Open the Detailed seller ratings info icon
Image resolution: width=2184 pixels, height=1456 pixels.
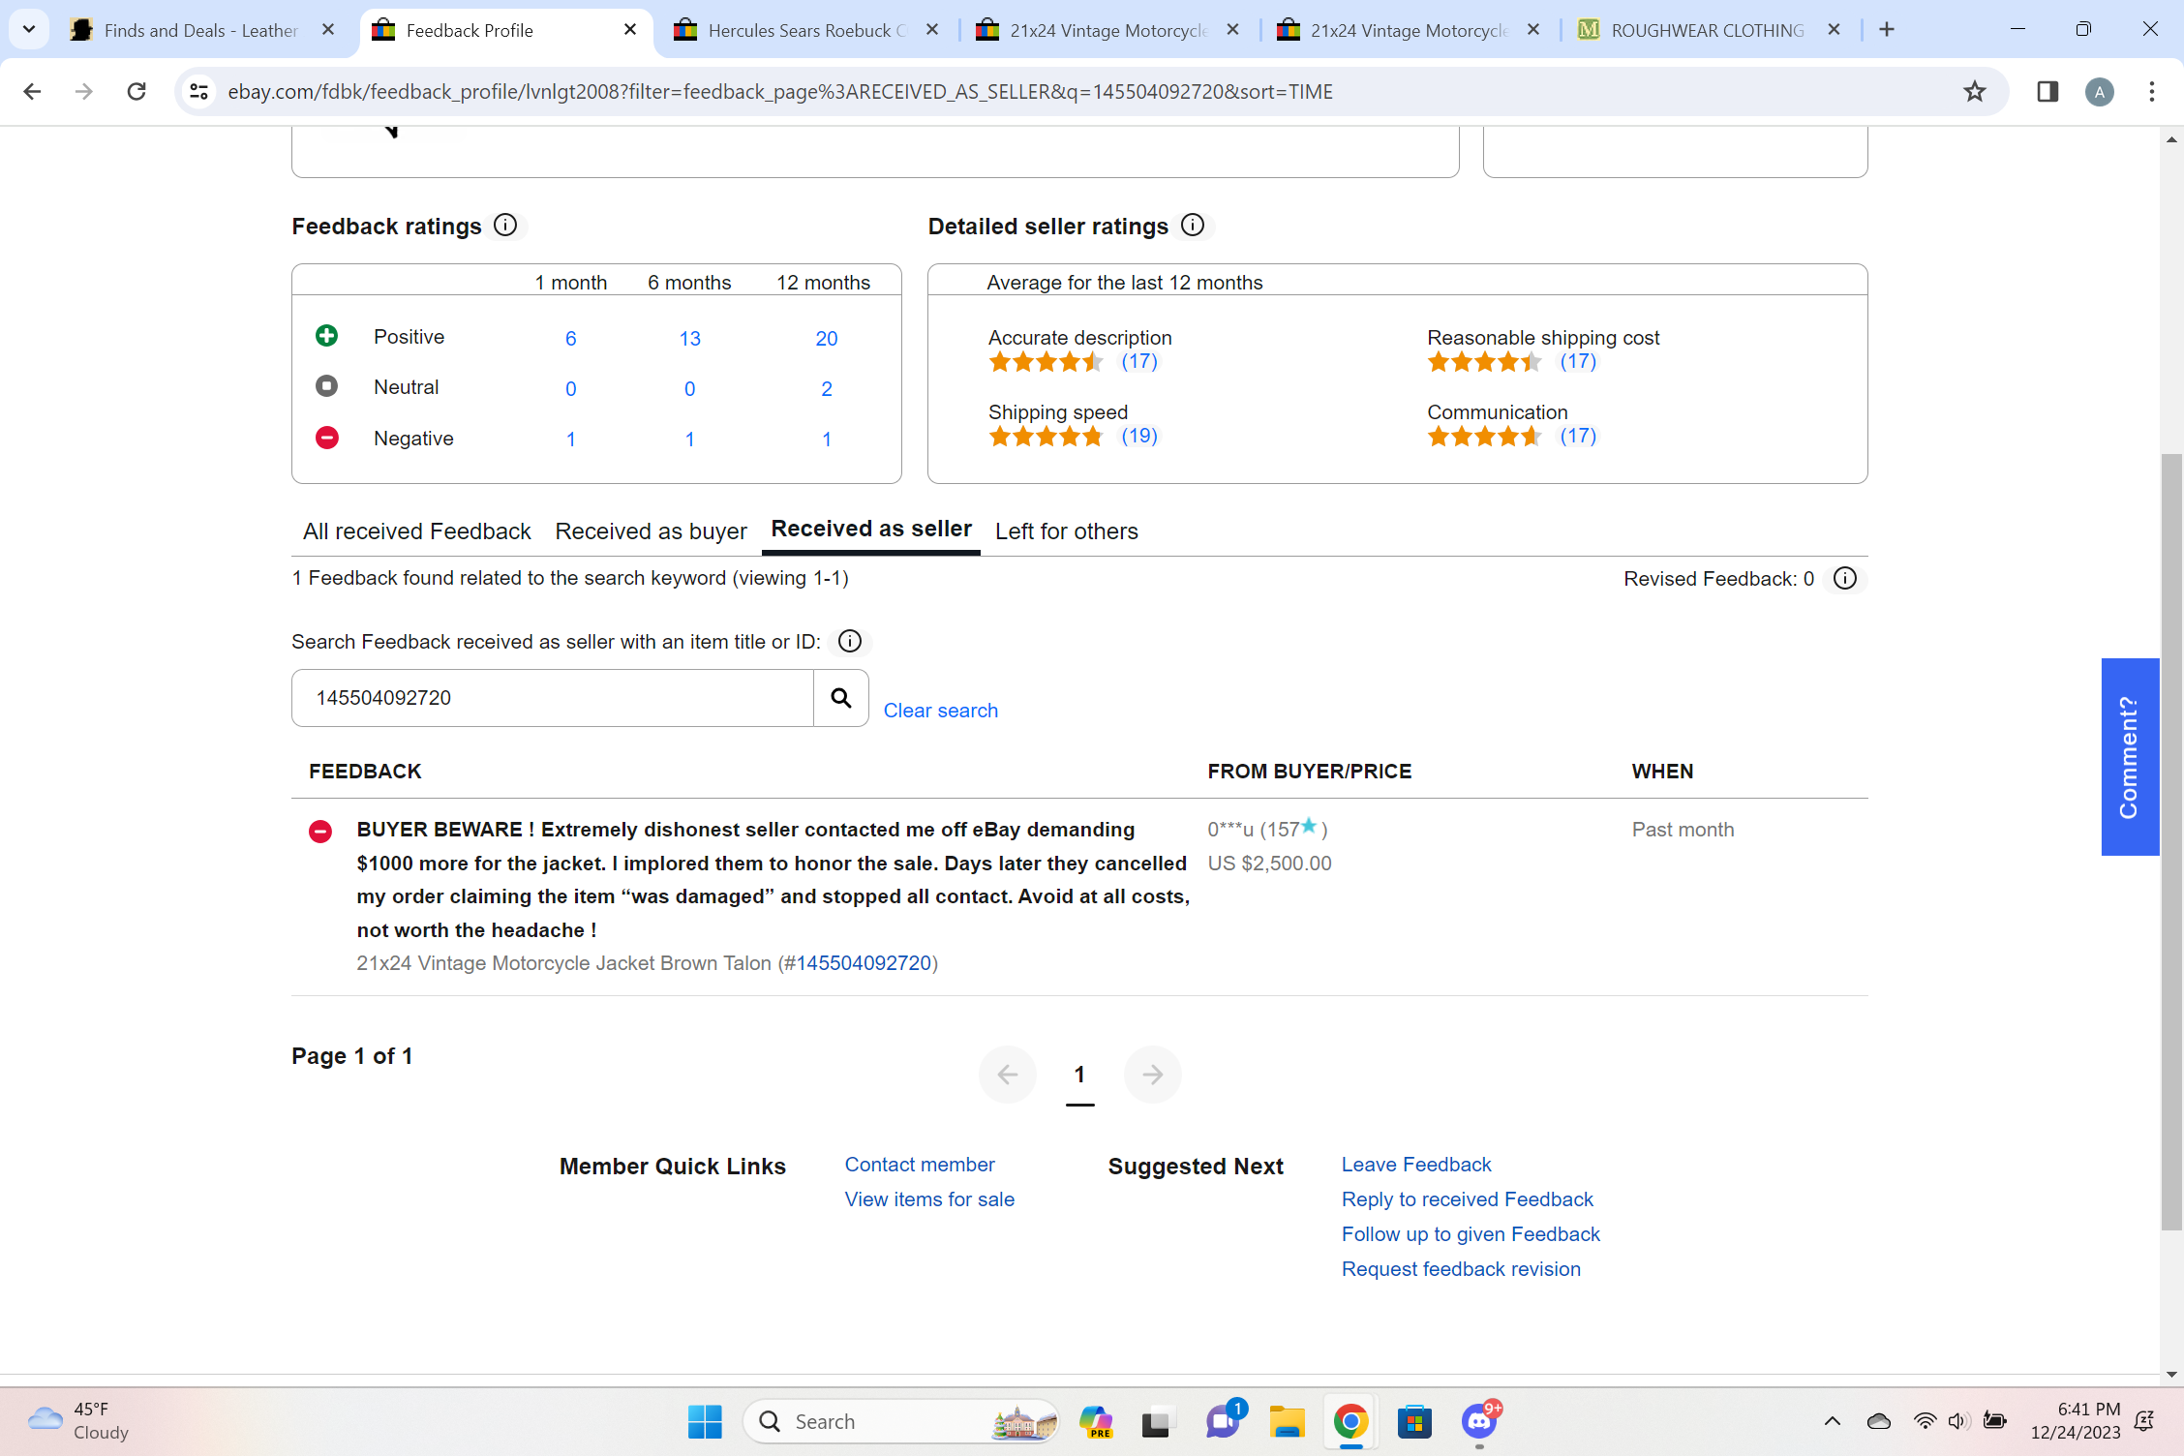1193,226
